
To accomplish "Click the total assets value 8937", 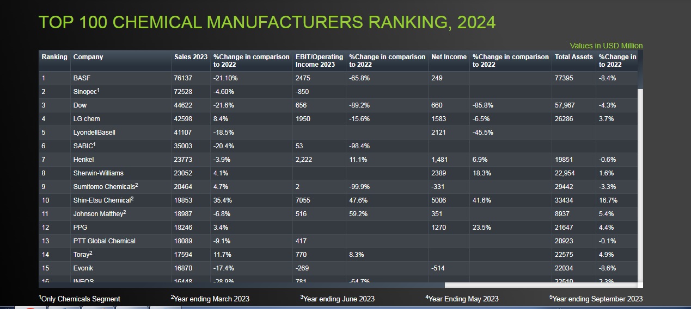I will point(562,214).
